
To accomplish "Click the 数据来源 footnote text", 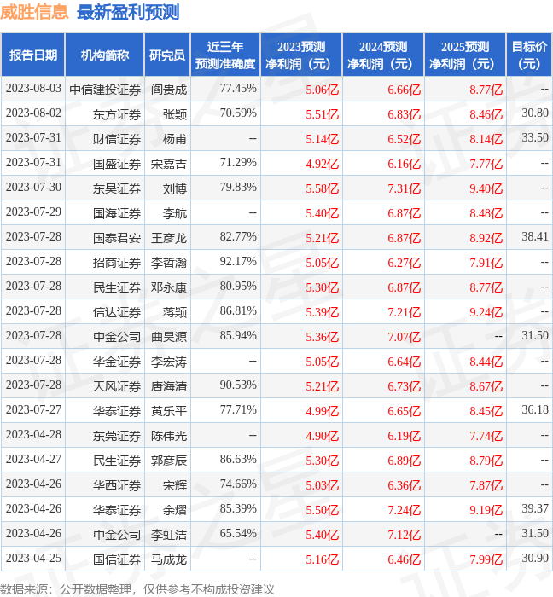I will pos(137,589).
